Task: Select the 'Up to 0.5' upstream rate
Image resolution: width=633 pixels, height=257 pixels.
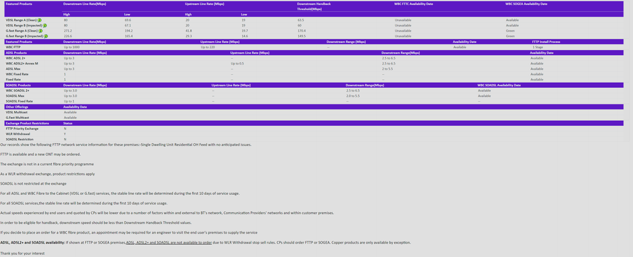Action: 238,63
